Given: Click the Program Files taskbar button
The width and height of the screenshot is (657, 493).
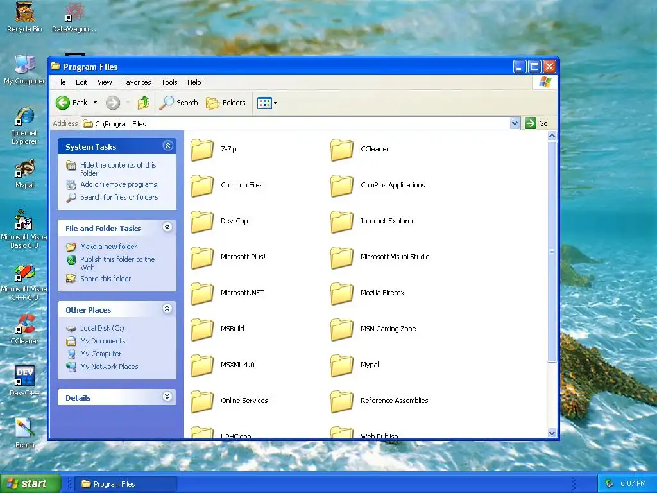Looking at the screenshot, I should [126, 484].
